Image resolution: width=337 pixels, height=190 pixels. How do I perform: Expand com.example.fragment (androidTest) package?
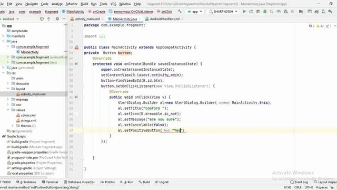pyautogui.click(x=8, y=57)
